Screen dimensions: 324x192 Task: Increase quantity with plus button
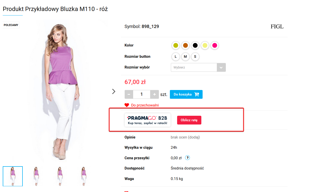click(x=154, y=94)
